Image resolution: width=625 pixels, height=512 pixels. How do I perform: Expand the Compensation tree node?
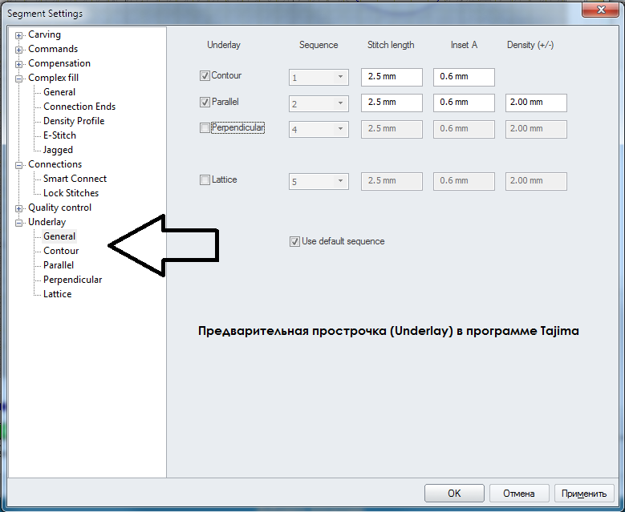[x=18, y=64]
